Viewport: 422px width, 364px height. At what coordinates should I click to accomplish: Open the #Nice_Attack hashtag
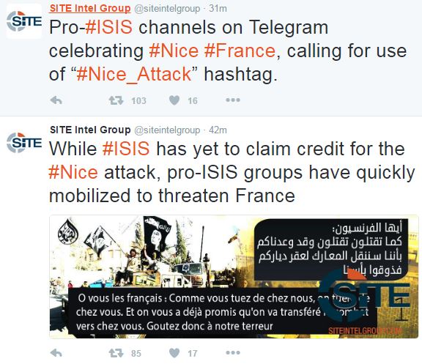point(134,74)
